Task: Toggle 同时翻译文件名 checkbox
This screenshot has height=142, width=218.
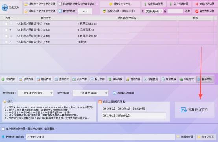Action: pos(115,93)
